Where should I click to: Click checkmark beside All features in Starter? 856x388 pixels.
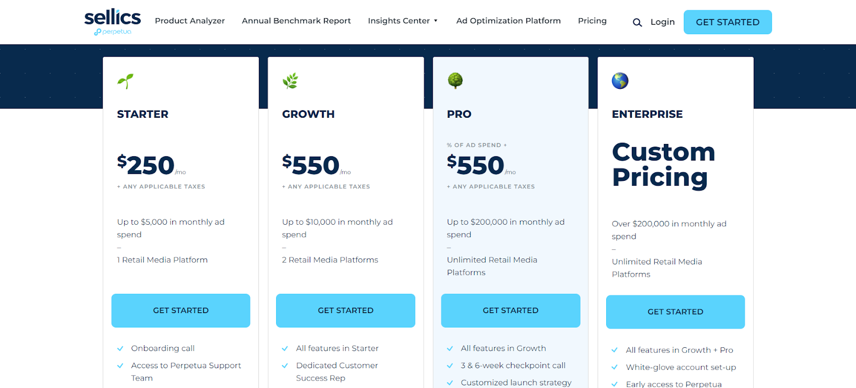285,348
